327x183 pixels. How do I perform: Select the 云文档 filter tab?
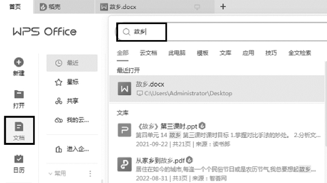click(x=148, y=53)
